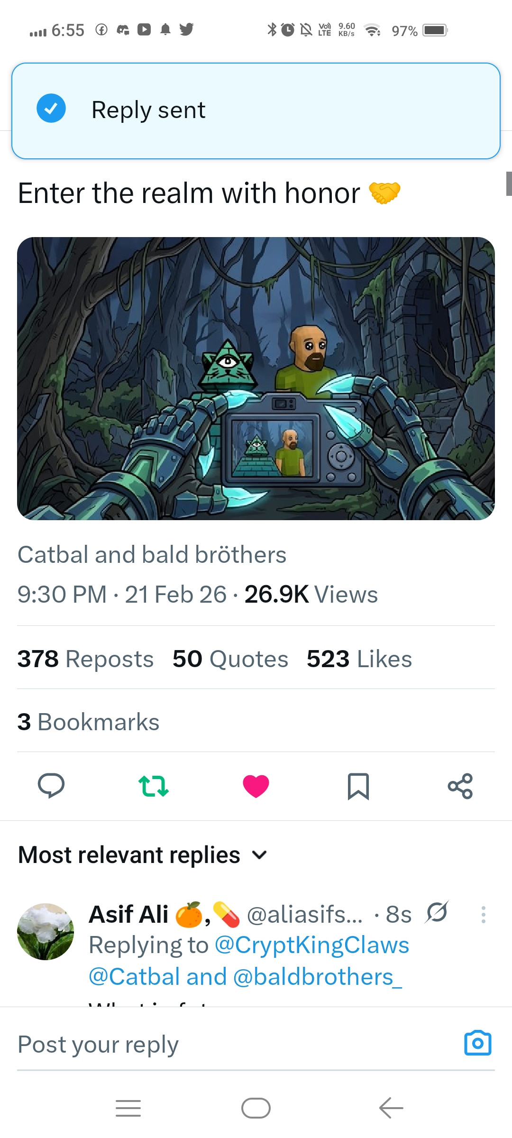Open the camera artwork image full screen
The width and height of the screenshot is (512, 1138).
tap(256, 378)
